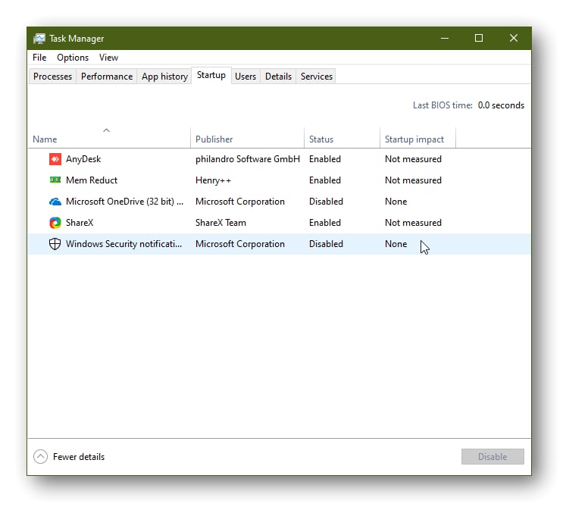The width and height of the screenshot is (566, 510).
Task: Click None impact for Microsoft OneDrive
Action: coord(396,202)
